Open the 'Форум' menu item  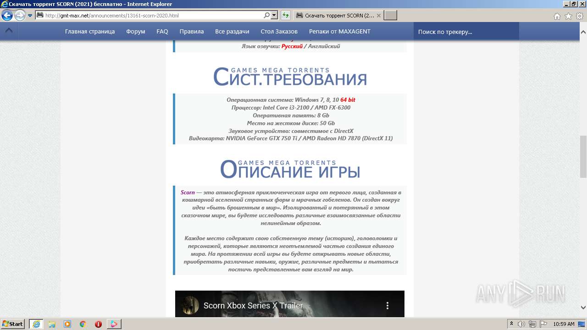(x=136, y=32)
